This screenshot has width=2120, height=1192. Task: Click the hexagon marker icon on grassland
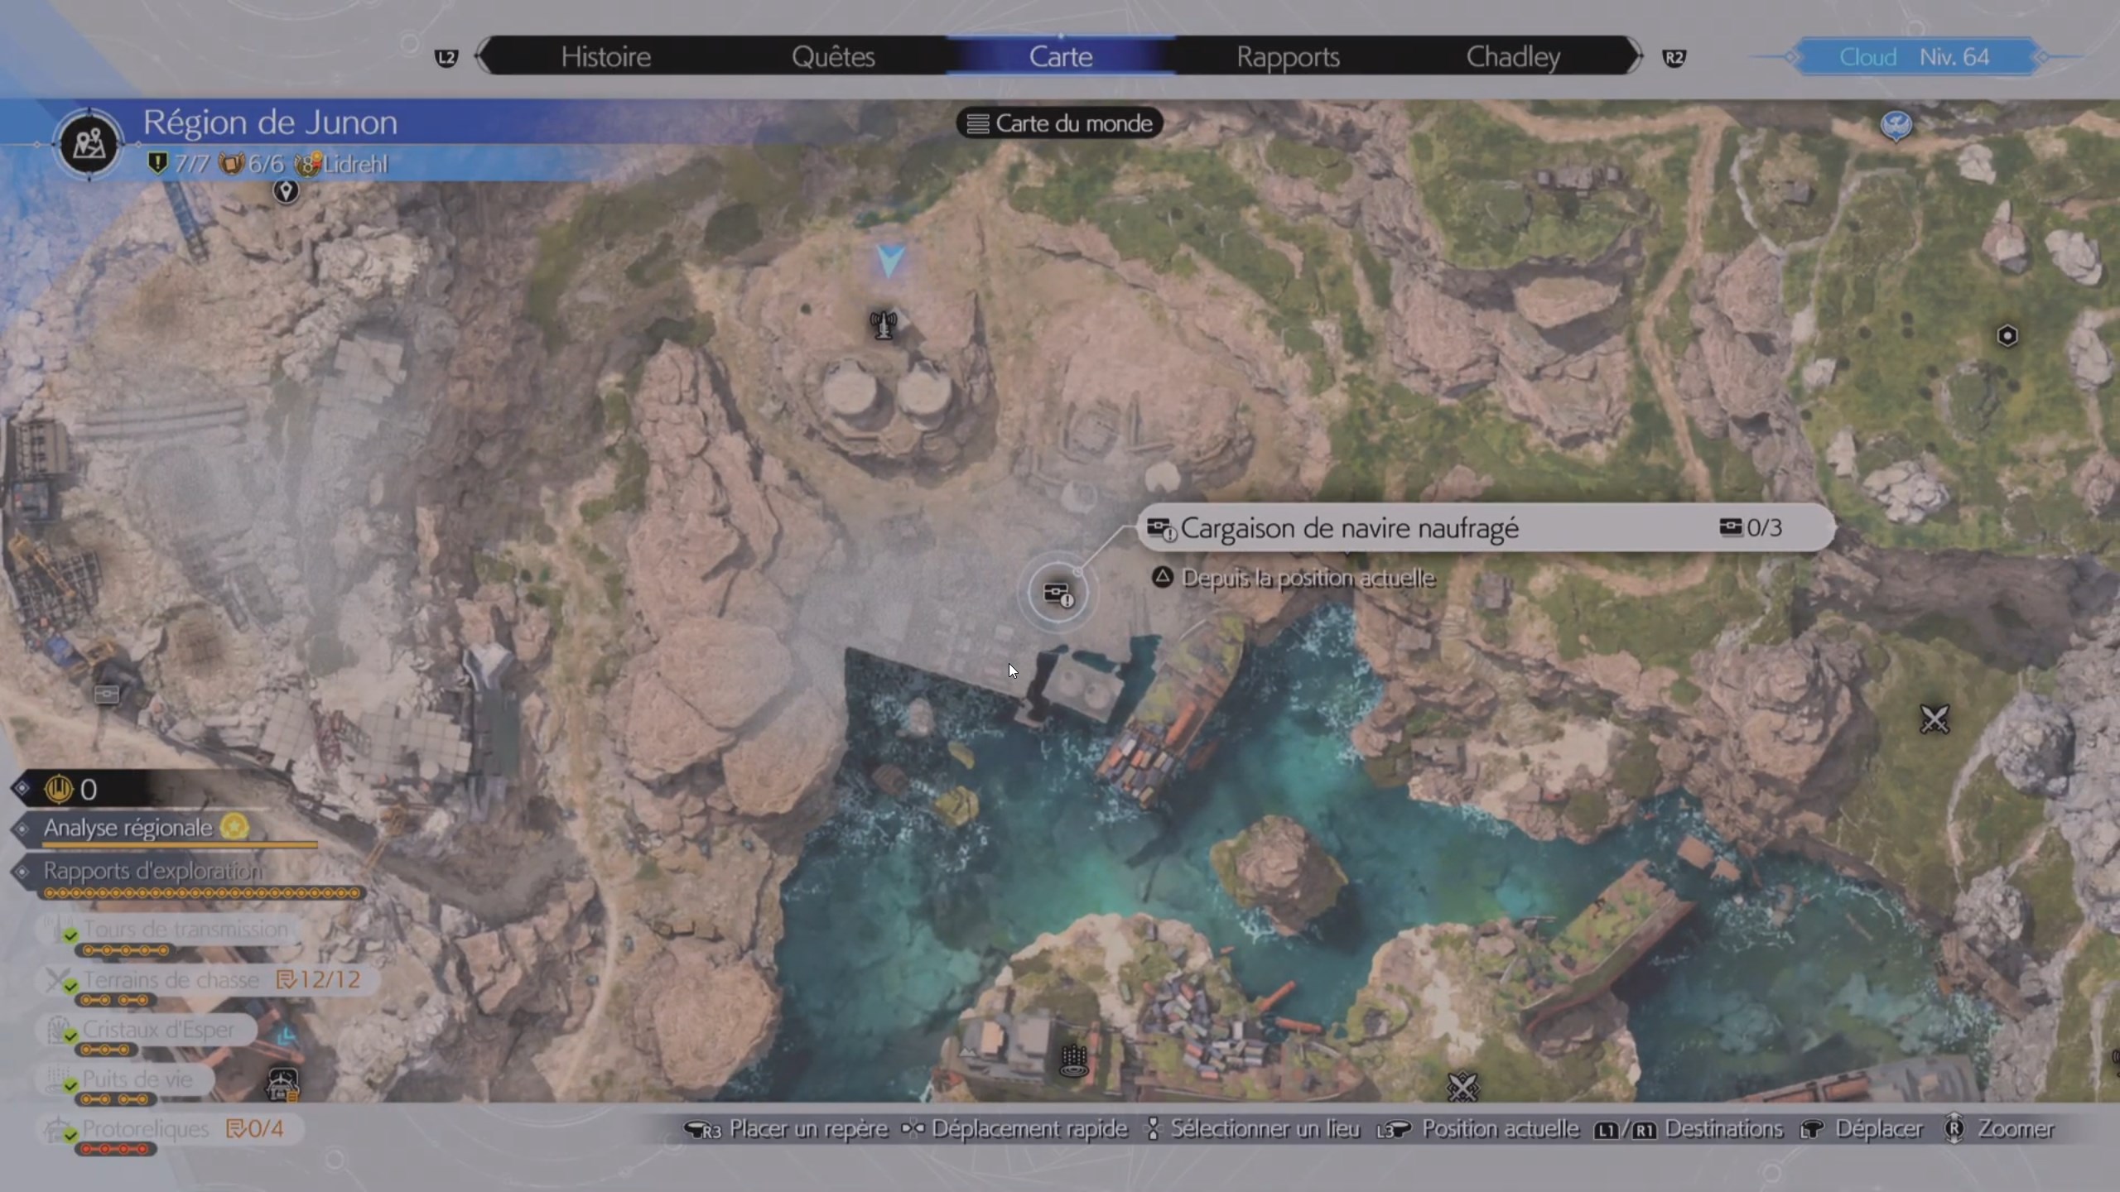point(2007,336)
